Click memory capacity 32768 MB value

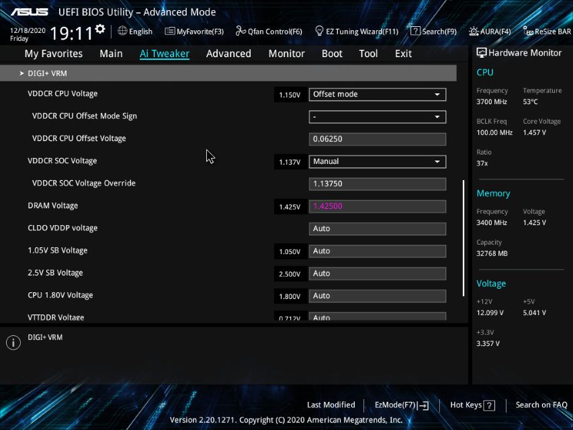tap(492, 253)
